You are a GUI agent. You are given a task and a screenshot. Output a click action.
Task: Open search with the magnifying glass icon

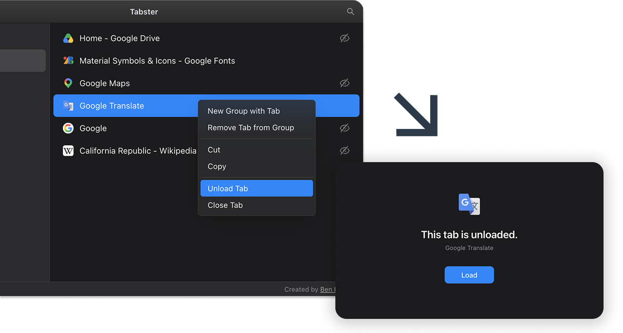coord(350,11)
